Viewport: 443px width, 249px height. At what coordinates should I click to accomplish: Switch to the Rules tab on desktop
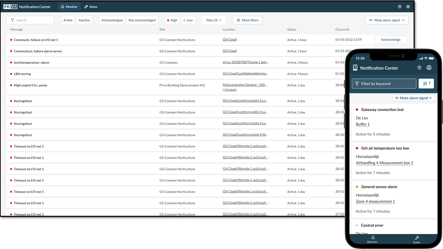tap(91, 7)
